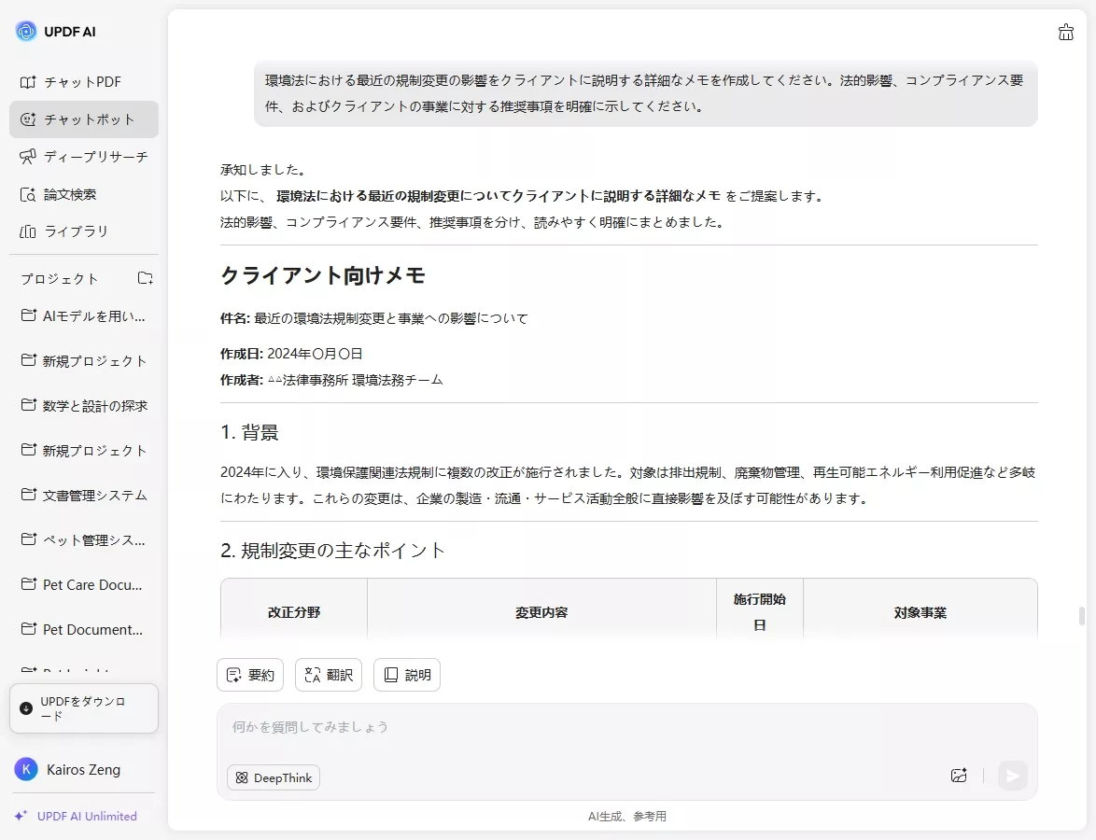Image resolution: width=1096 pixels, height=840 pixels.
Task: Open the ペット管理シス project entry
Action: [84, 539]
